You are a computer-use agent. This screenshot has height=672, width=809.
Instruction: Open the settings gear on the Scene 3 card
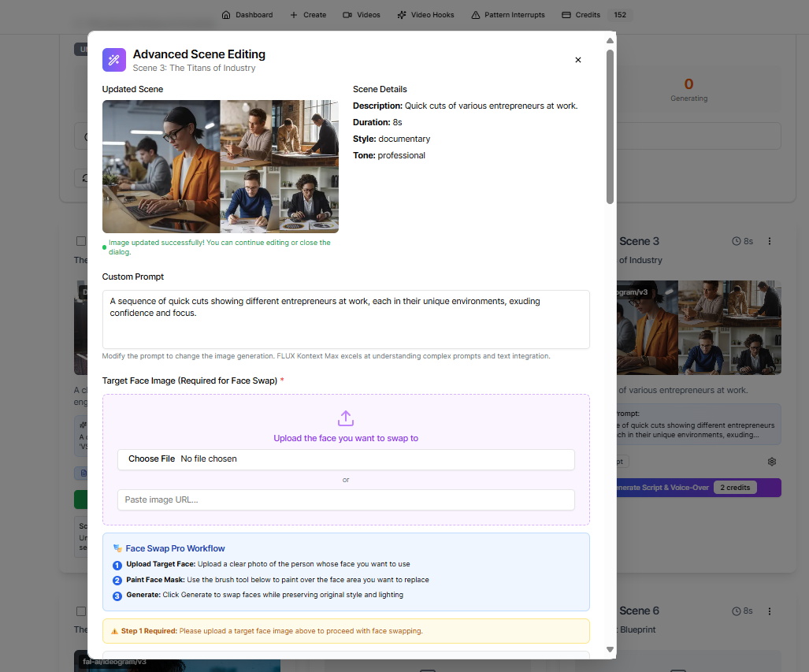pyautogui.click(x=771, y=462)
